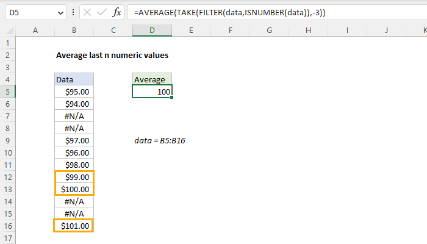Screen dimensions: 427x244
Task: Click the #N/A cell in row 7
Action: point(74,117)
